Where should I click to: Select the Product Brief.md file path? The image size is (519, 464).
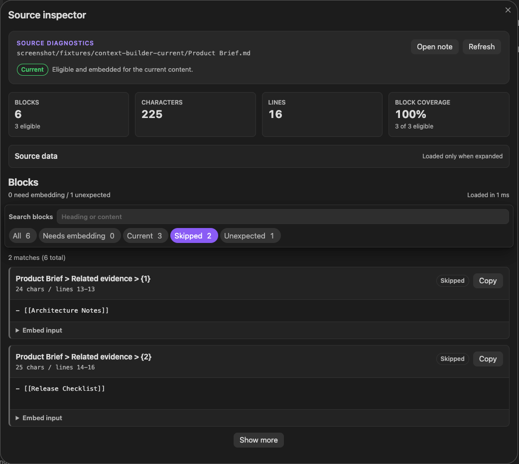(133, 53)
